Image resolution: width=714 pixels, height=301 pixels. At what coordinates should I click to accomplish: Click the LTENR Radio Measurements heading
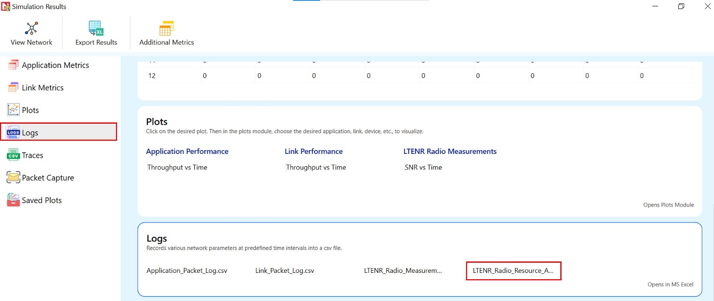click(x=450, y=151)
